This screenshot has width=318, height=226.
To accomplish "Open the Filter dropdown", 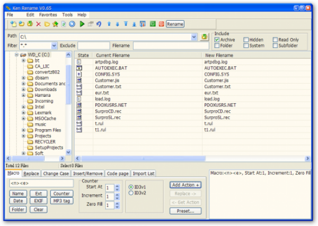I will 54,46.
